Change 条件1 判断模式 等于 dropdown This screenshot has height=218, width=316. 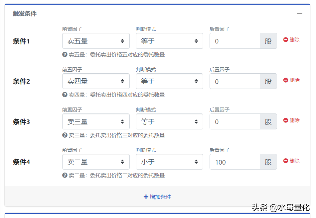pyautogui.click(x=170, y=41)
